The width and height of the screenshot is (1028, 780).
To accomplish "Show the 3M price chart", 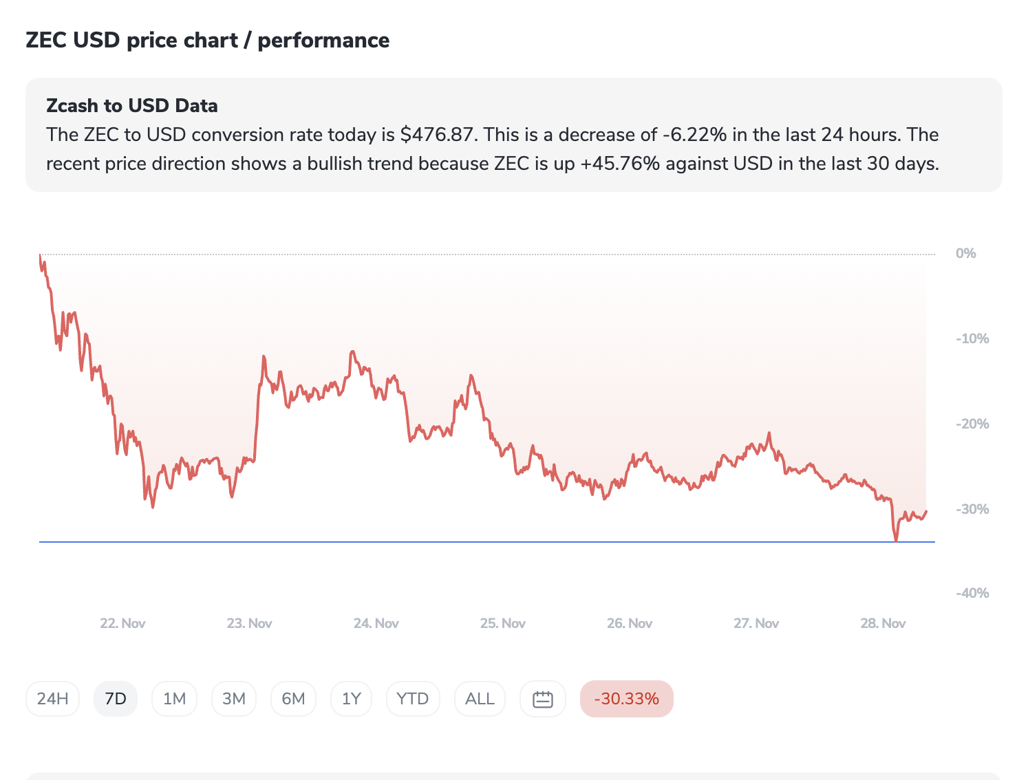I will tap(234, 699).
